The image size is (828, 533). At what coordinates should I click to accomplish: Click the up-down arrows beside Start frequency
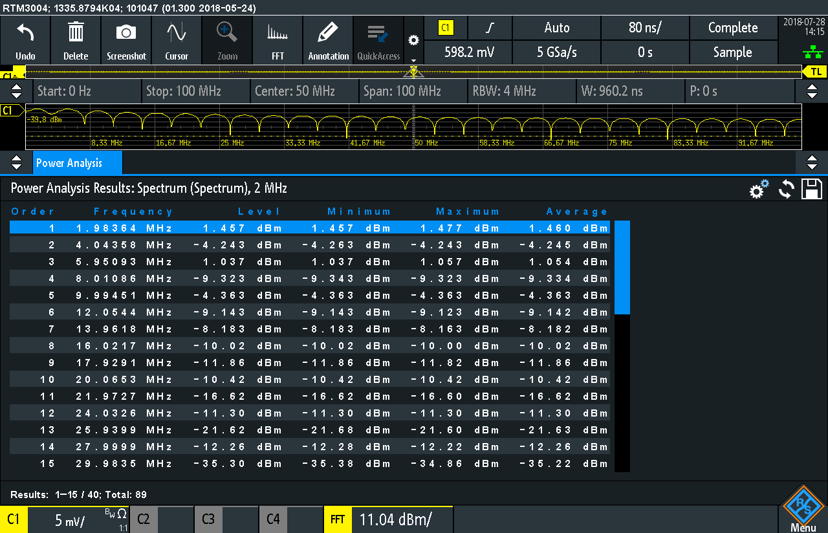(x=17, y=91)
